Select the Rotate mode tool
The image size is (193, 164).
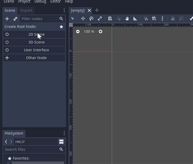91,19
